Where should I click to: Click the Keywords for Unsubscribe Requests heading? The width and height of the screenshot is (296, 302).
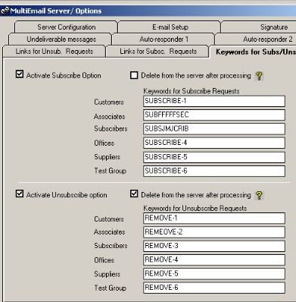195,208
